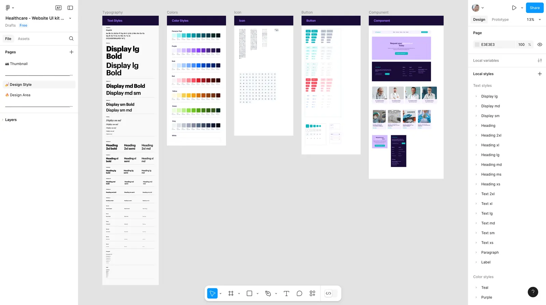
Task: Select the Rectangle shape tool
Action: coord(249,293)
